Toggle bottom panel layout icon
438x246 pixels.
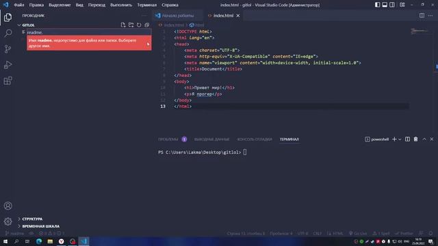(385, 5)
